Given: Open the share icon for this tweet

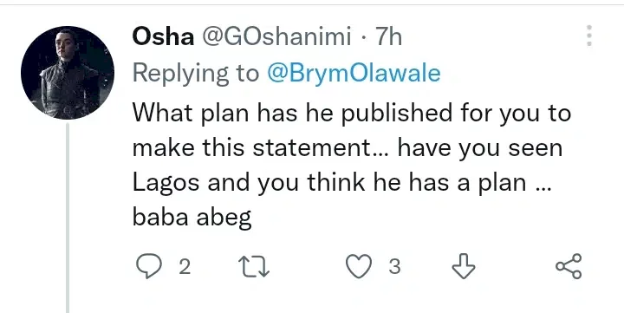Looking at the screenshot, I should click(569, 266).
